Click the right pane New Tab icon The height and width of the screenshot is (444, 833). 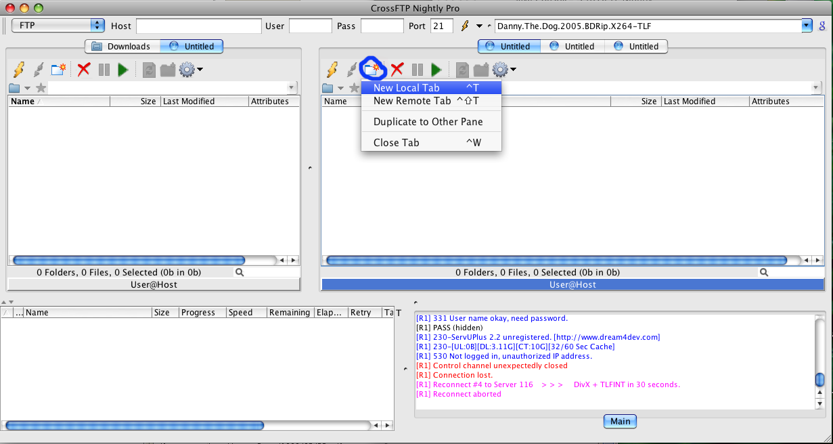(x=372, y=69)
